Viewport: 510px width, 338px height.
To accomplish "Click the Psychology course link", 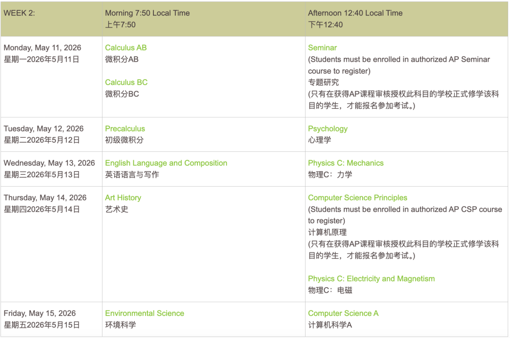I will coord(328,128).
